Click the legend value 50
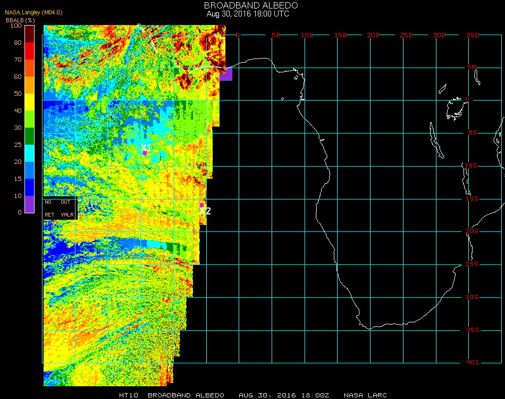The image size is (505, 399). (18, 94)
